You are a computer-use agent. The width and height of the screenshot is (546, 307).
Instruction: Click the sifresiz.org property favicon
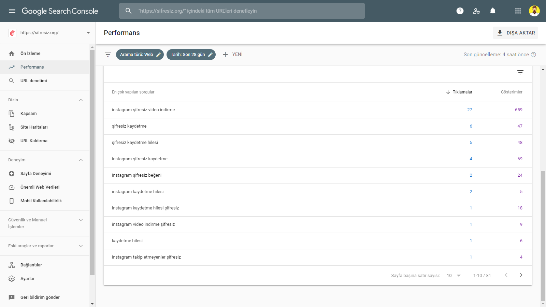coord(12,33)
